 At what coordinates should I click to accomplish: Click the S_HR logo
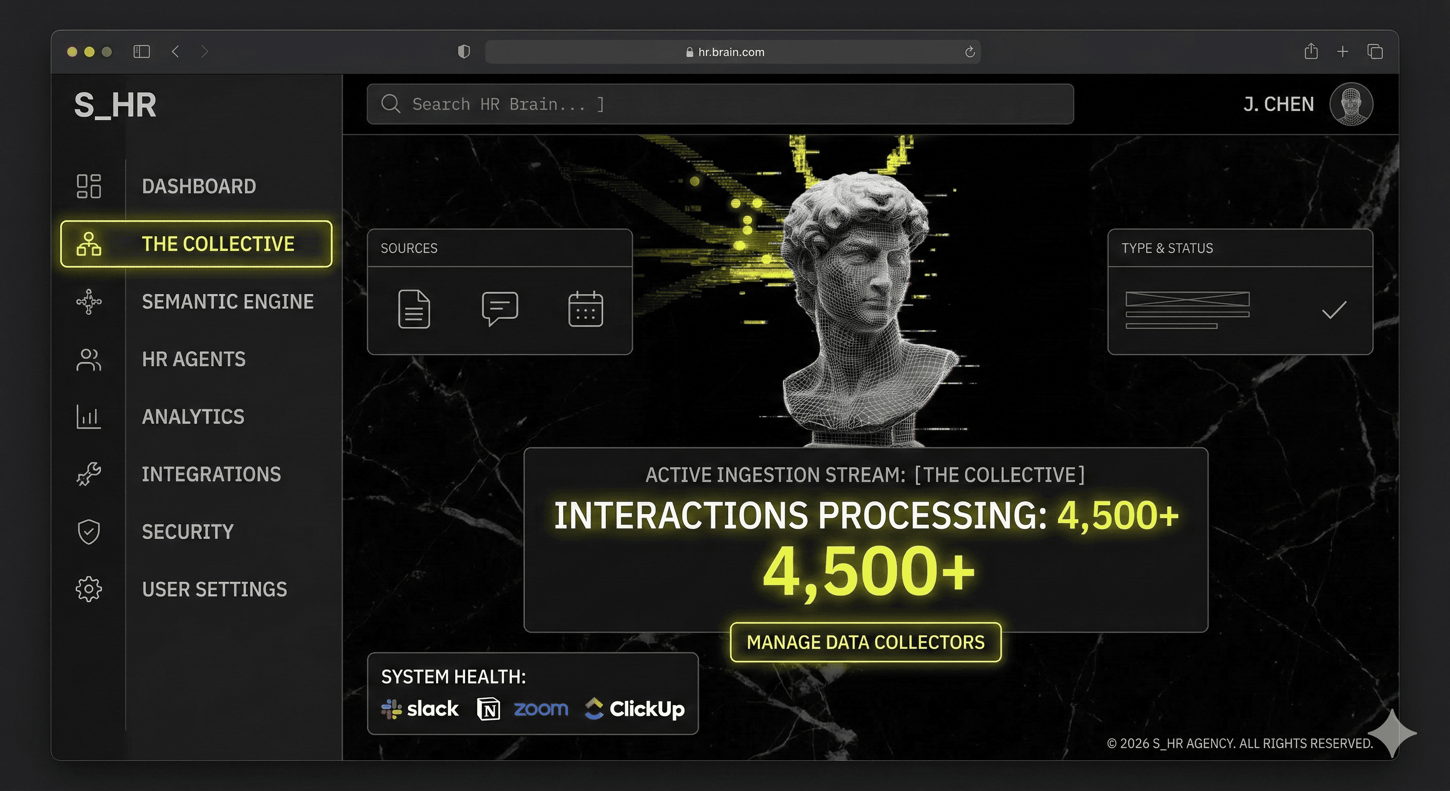[115, 105]
